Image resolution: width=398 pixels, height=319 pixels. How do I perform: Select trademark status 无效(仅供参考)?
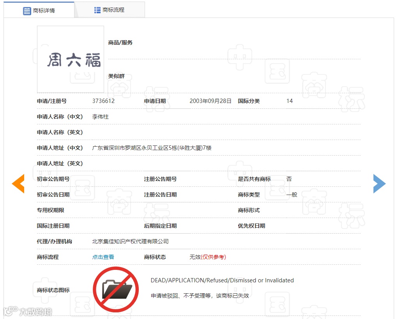pos(208,257)
